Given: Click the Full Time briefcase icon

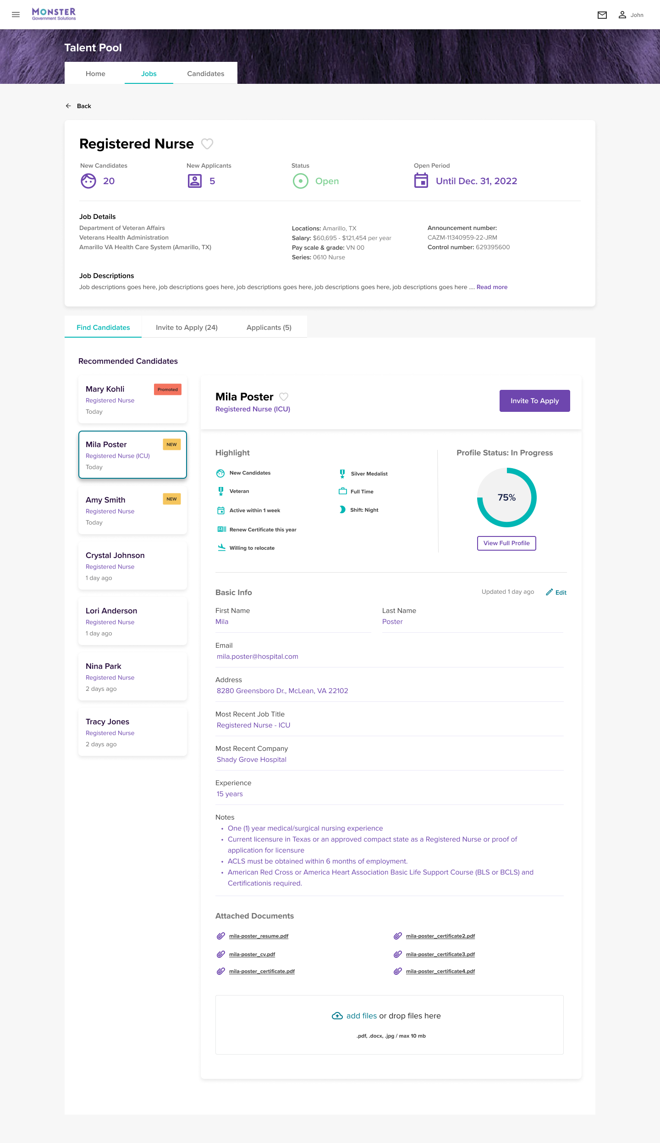Looking at the screenshot, I should pyautogui.click(x=343, y=491).
